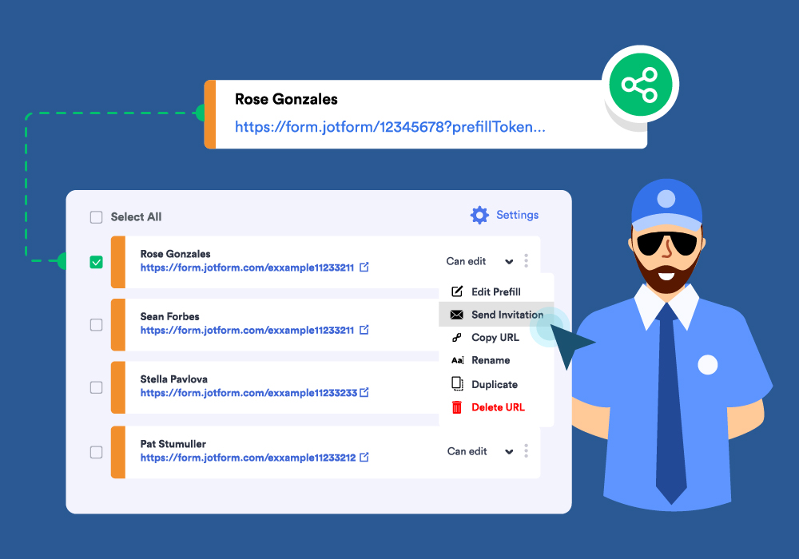Viewport: 799px width, 559px height.
Task: Click the green share icon
Action: [638, 85]
